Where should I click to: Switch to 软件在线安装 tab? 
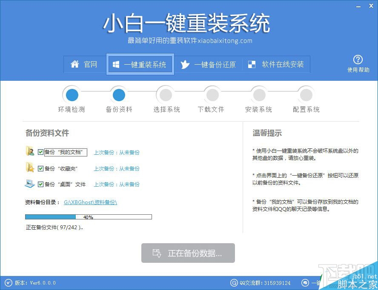[x=276, y=64]
